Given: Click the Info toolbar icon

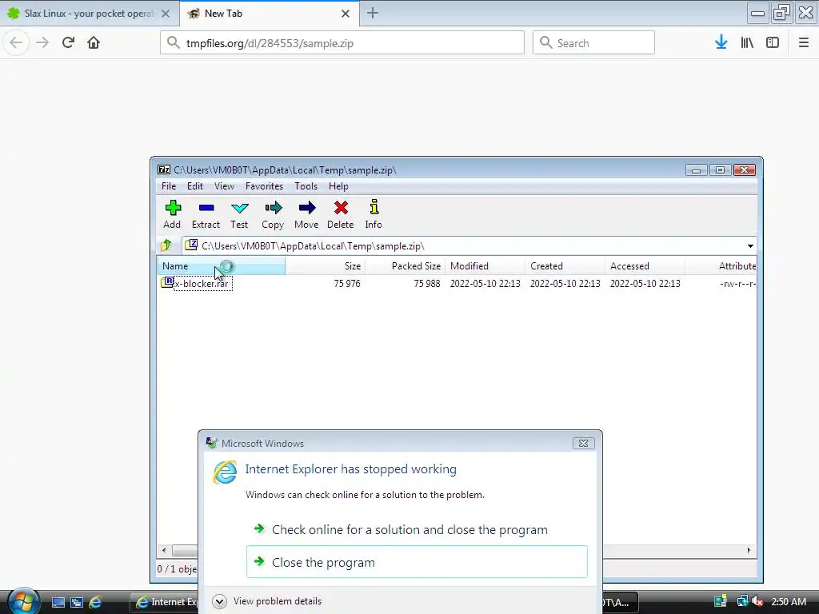Looking at the screenshot, I should [374, 214].
